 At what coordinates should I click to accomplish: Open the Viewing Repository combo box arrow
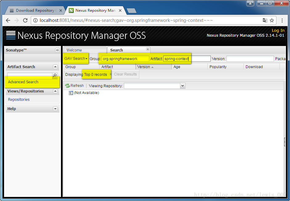[x=183, y=86]
